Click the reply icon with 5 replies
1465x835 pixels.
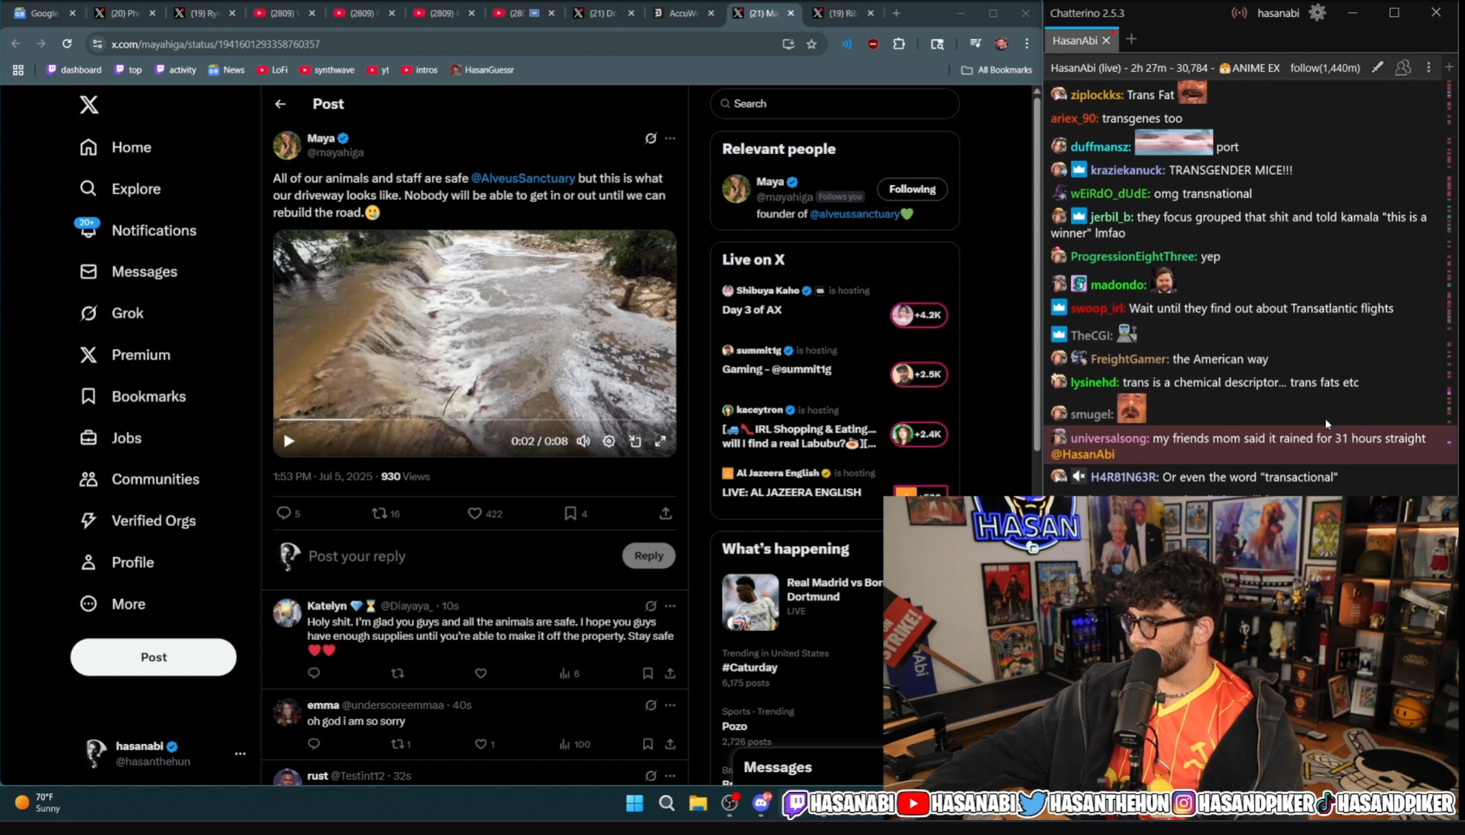(288, 513)
